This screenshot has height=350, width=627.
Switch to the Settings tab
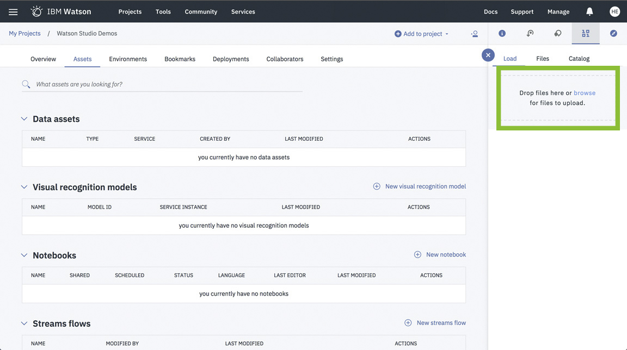332,59
